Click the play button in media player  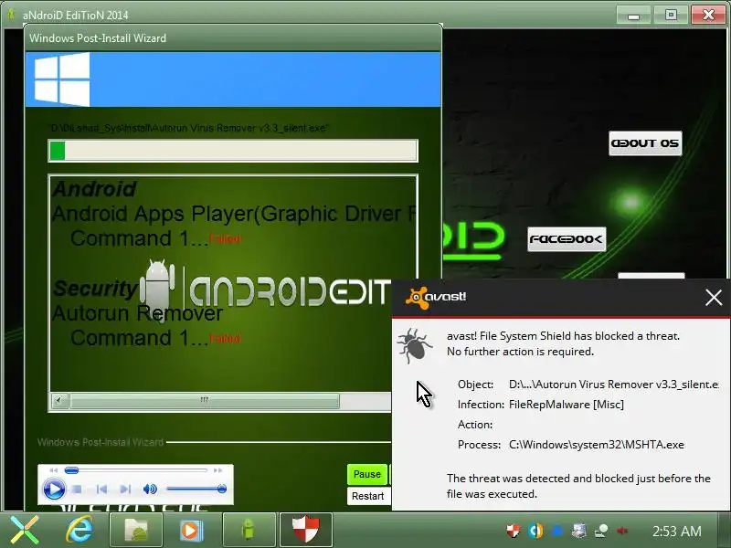(x=54, y=490)
